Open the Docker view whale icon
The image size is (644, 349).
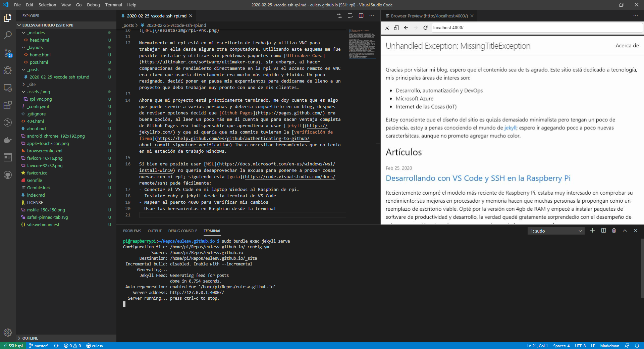8,140
